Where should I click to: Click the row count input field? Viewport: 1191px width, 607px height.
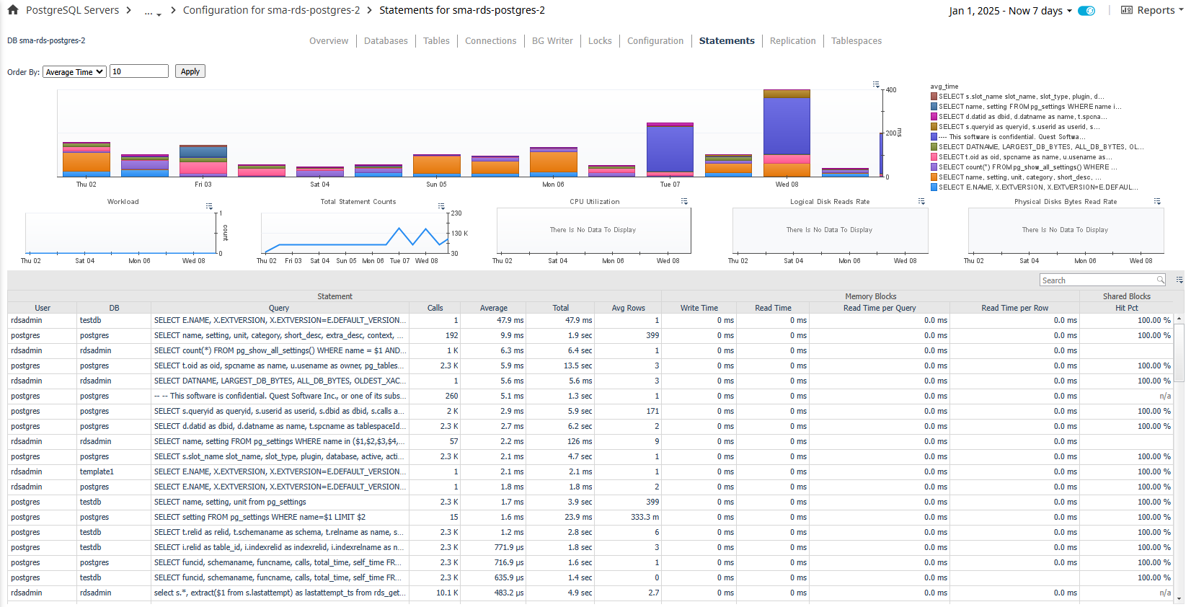[139, 71]
